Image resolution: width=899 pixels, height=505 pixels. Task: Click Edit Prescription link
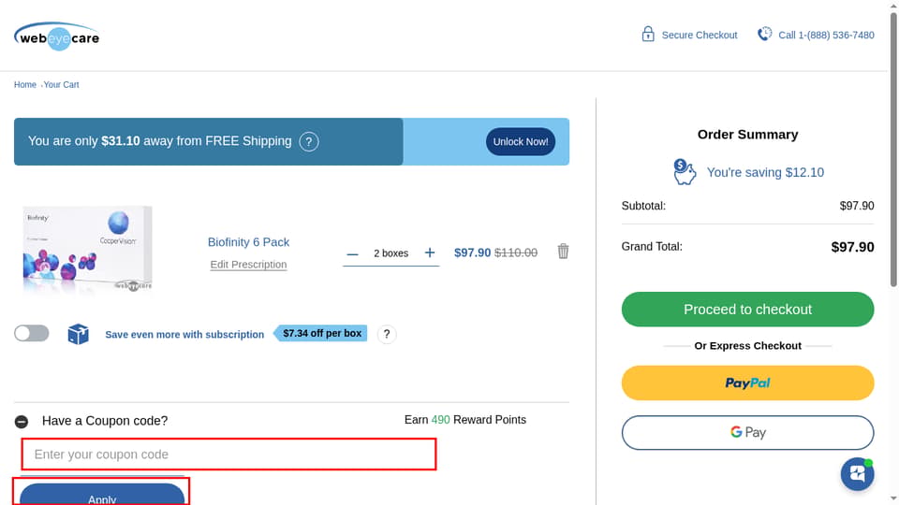pyautogui.click(x=248, y=265)
